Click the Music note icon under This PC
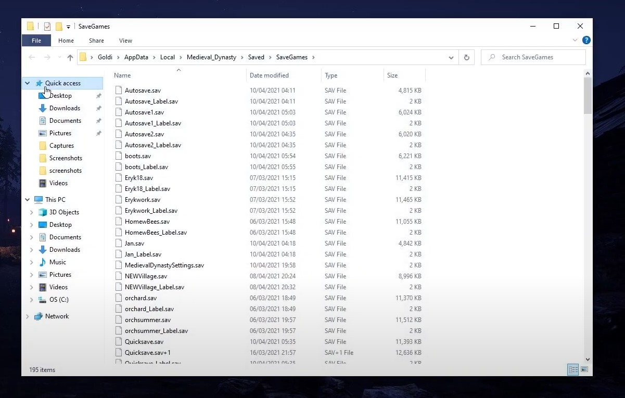 (x=43, y=262)
